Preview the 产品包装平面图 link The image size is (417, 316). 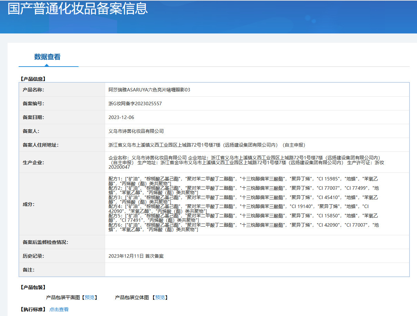coord(89,297)
